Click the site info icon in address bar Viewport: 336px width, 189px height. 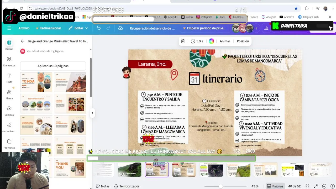pos(30,8)
